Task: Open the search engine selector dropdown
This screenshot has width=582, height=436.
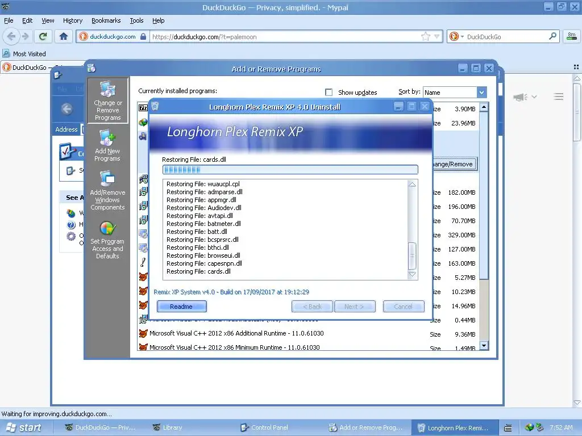Action: 462,37
